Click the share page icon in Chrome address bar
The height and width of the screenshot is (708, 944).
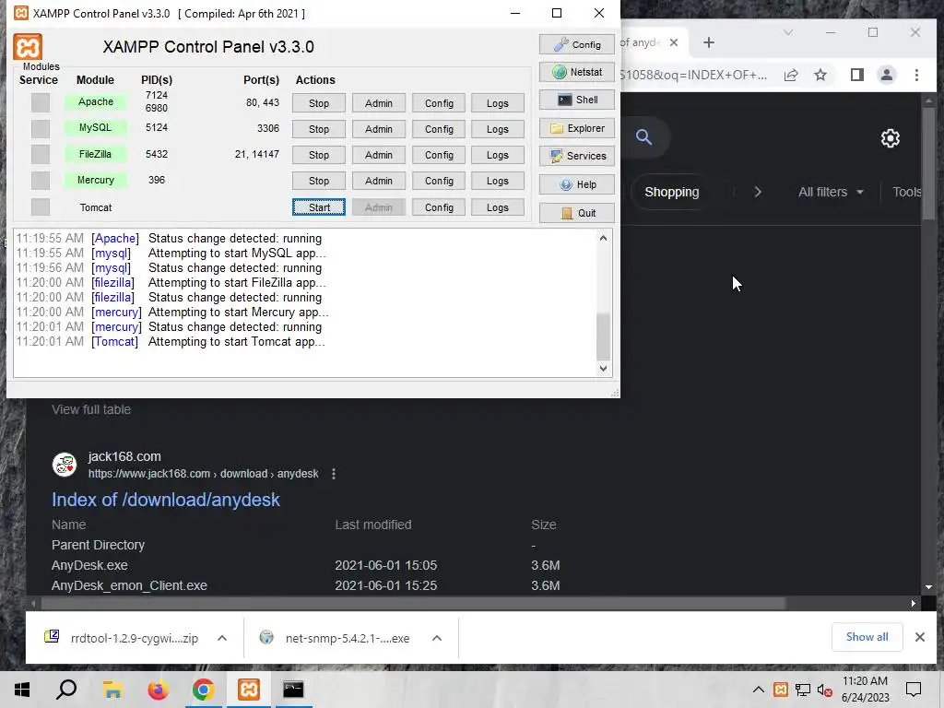(790, 75)
